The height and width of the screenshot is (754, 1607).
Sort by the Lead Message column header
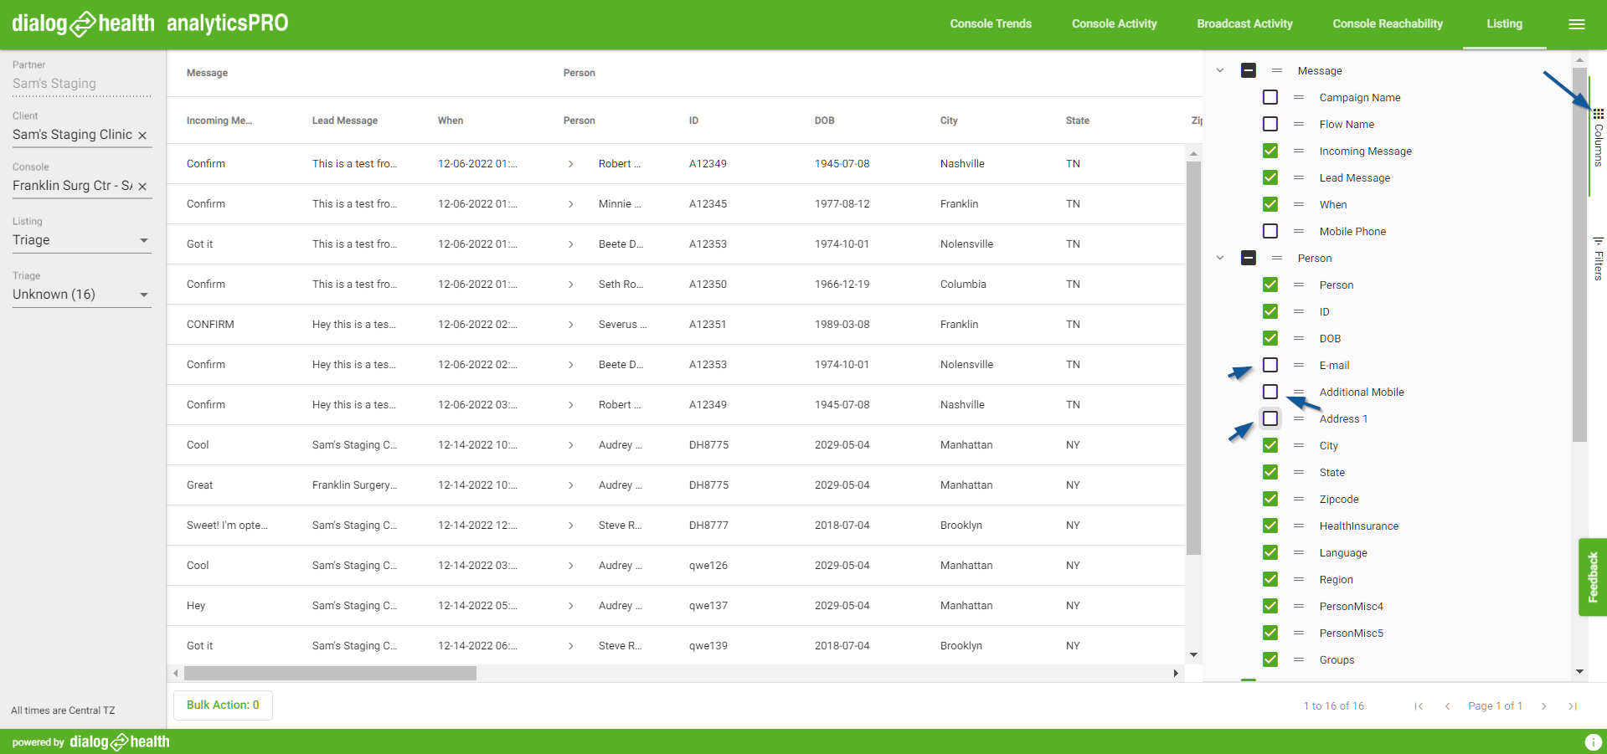[x=345, y=121]
